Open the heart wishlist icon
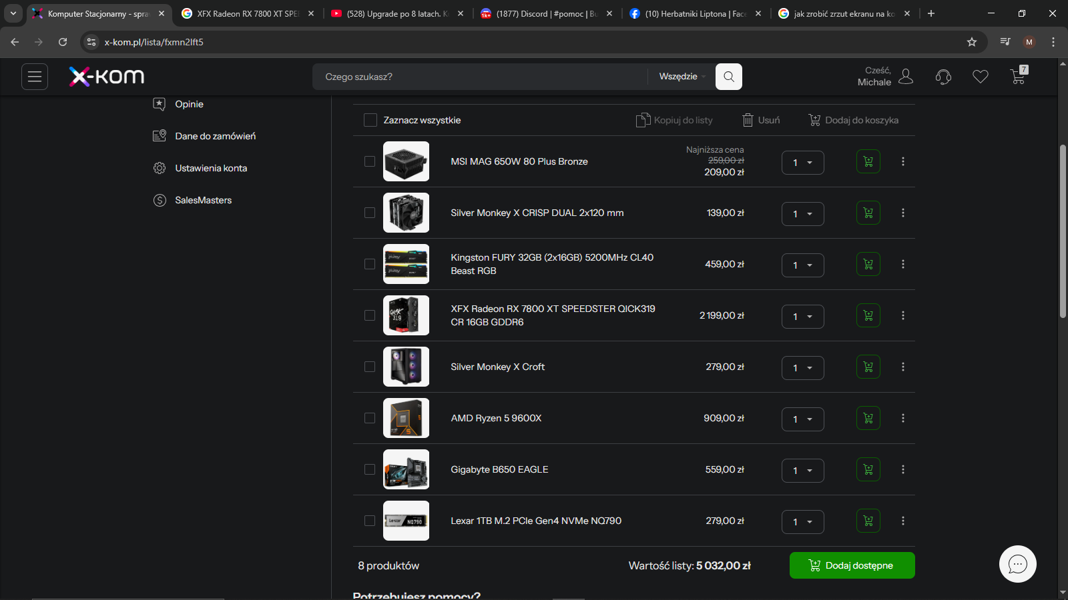1068x600 pixels. click(981, 77)
